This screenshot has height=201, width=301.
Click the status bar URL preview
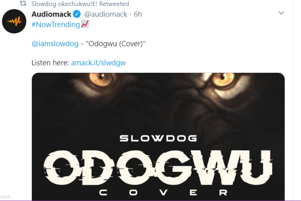6,197
